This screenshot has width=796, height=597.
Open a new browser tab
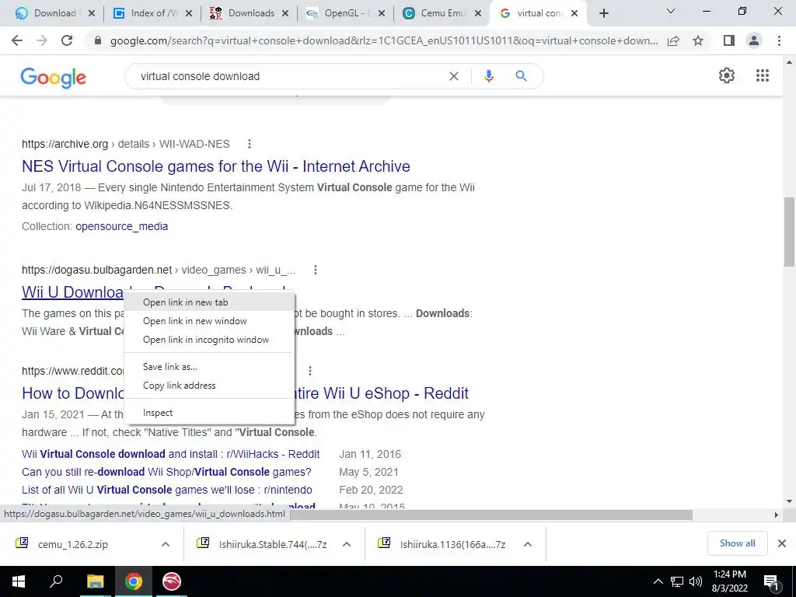pyautogui.click(x=603, y=13)
